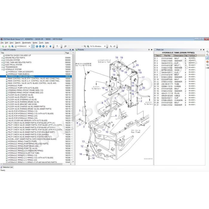The height and width of the screenshot is (209, 209).
Task: Sort by the Part No column header
Action: point(167,56)
